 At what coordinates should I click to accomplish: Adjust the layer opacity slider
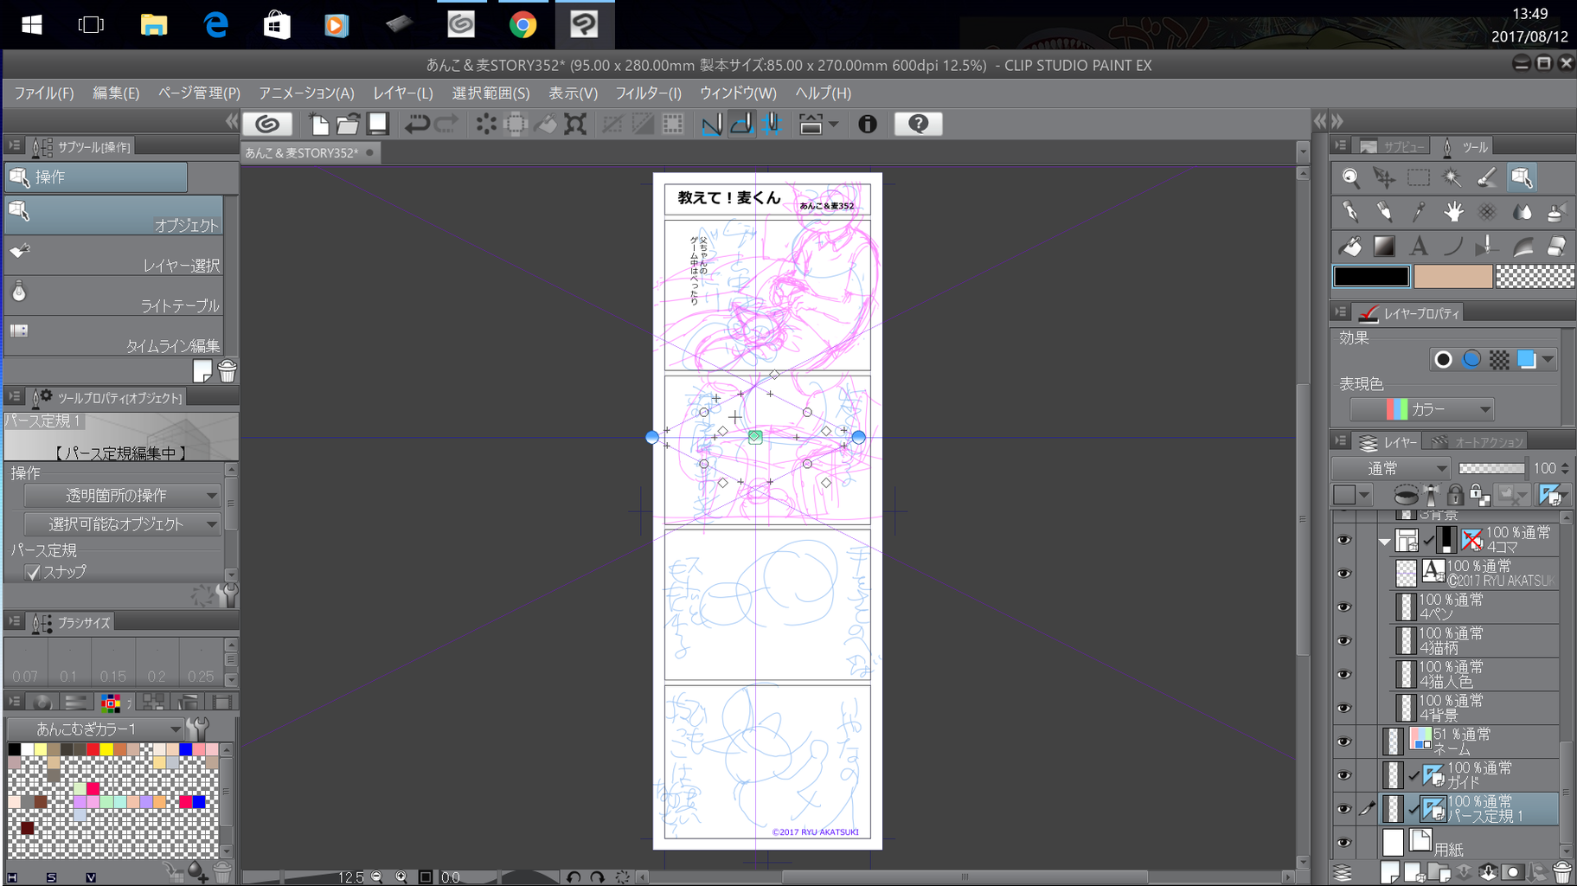point(1491,468)
